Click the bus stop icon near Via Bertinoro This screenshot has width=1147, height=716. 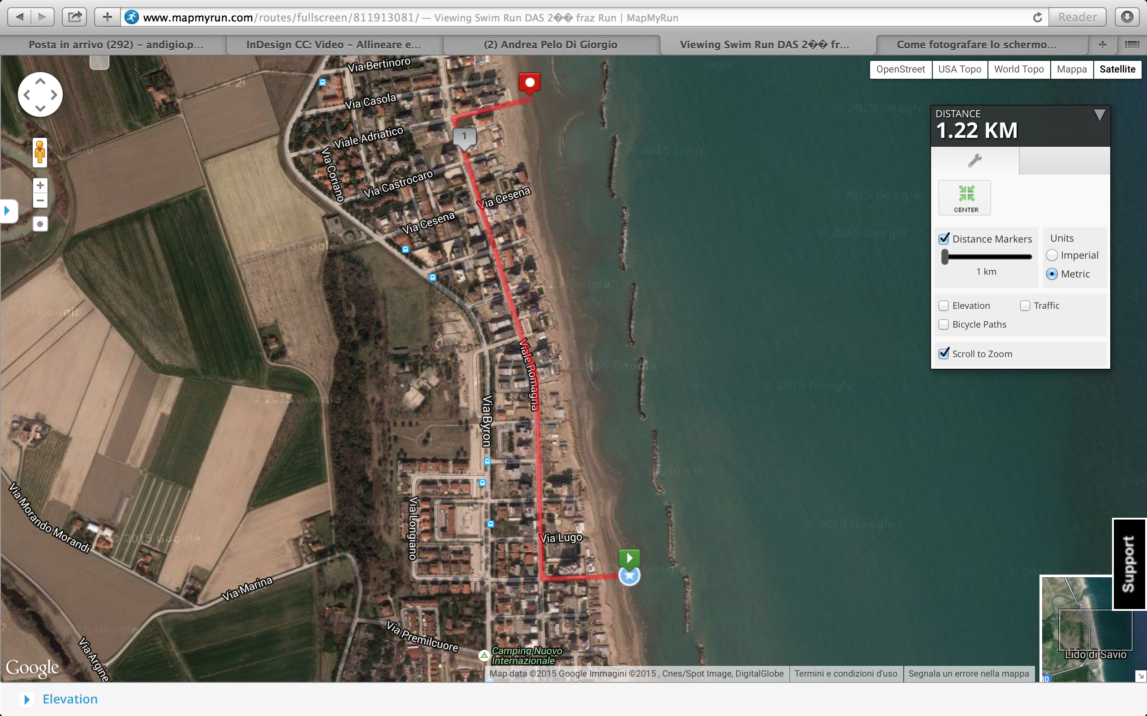point(322,82)
